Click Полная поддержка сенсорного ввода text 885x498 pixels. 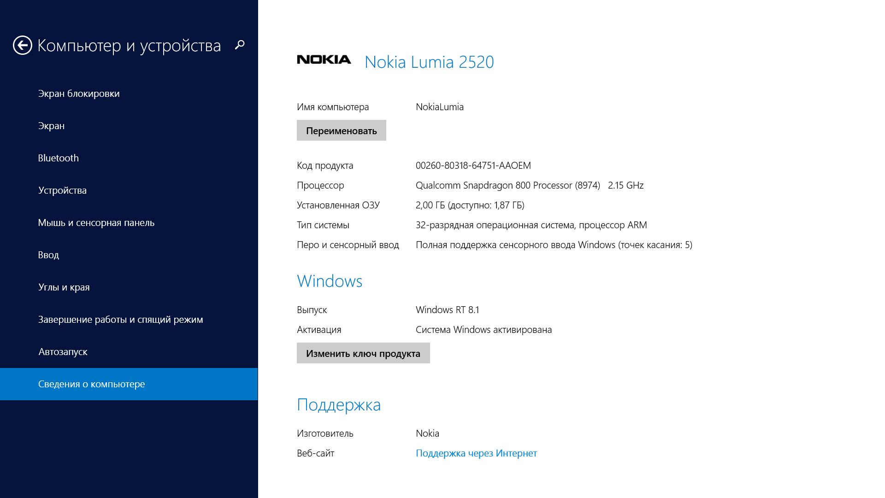(x=554, y=245)
